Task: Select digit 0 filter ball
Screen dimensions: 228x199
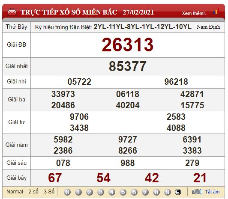Action: pos(67,192)
